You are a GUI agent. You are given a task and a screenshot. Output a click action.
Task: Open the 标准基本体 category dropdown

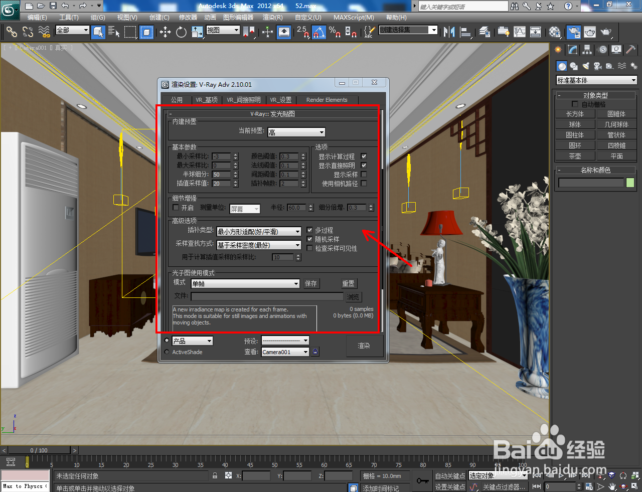tap(597, 80)
